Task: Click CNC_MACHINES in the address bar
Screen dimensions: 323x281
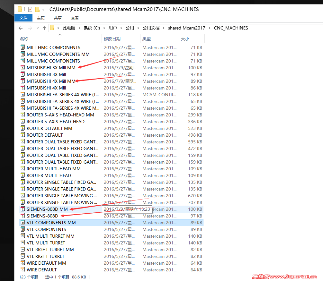Action: coord(231,28)
